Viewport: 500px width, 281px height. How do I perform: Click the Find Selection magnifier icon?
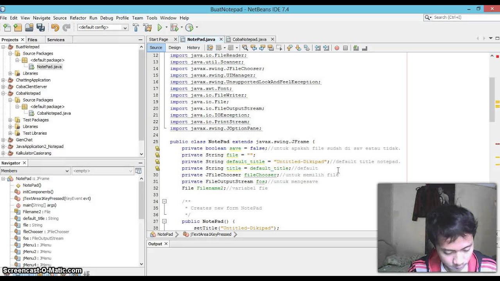tap(245, 48)
